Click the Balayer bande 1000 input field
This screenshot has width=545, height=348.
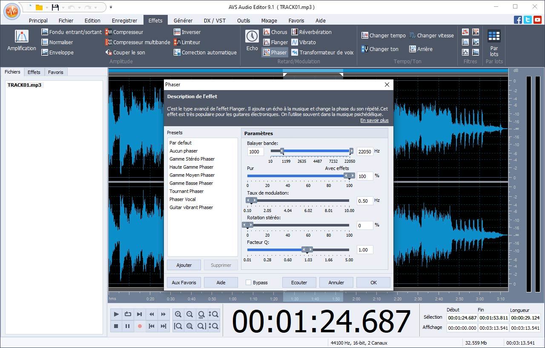[x=255, y=151]
